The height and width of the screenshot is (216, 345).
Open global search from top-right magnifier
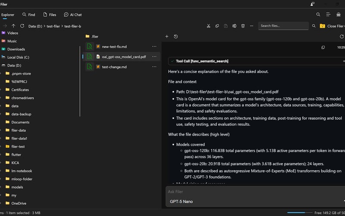pos(318,15)
